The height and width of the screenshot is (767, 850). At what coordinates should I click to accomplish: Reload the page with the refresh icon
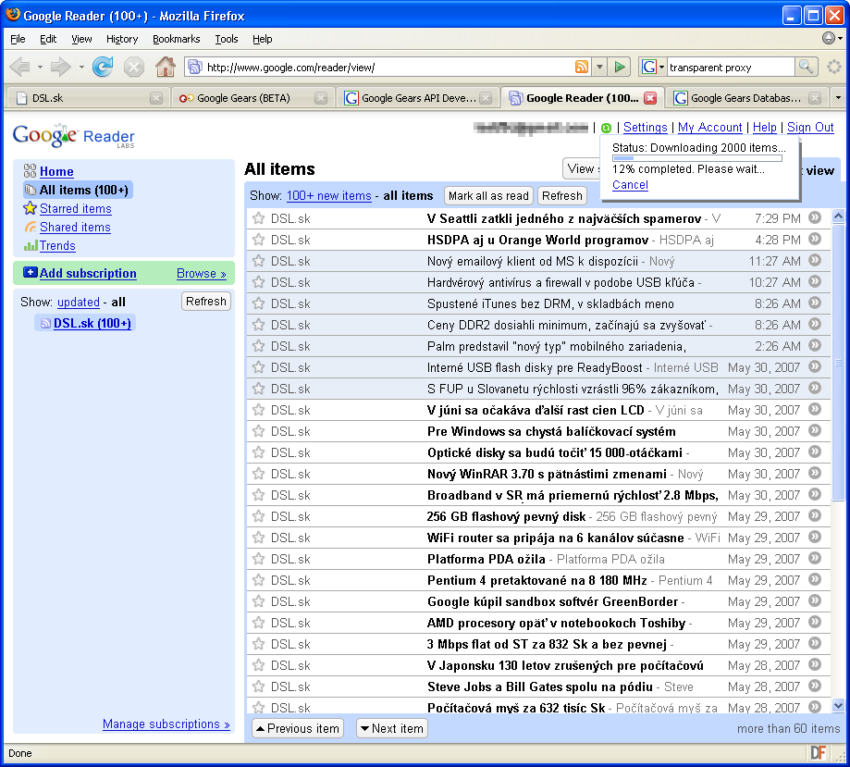103,68
